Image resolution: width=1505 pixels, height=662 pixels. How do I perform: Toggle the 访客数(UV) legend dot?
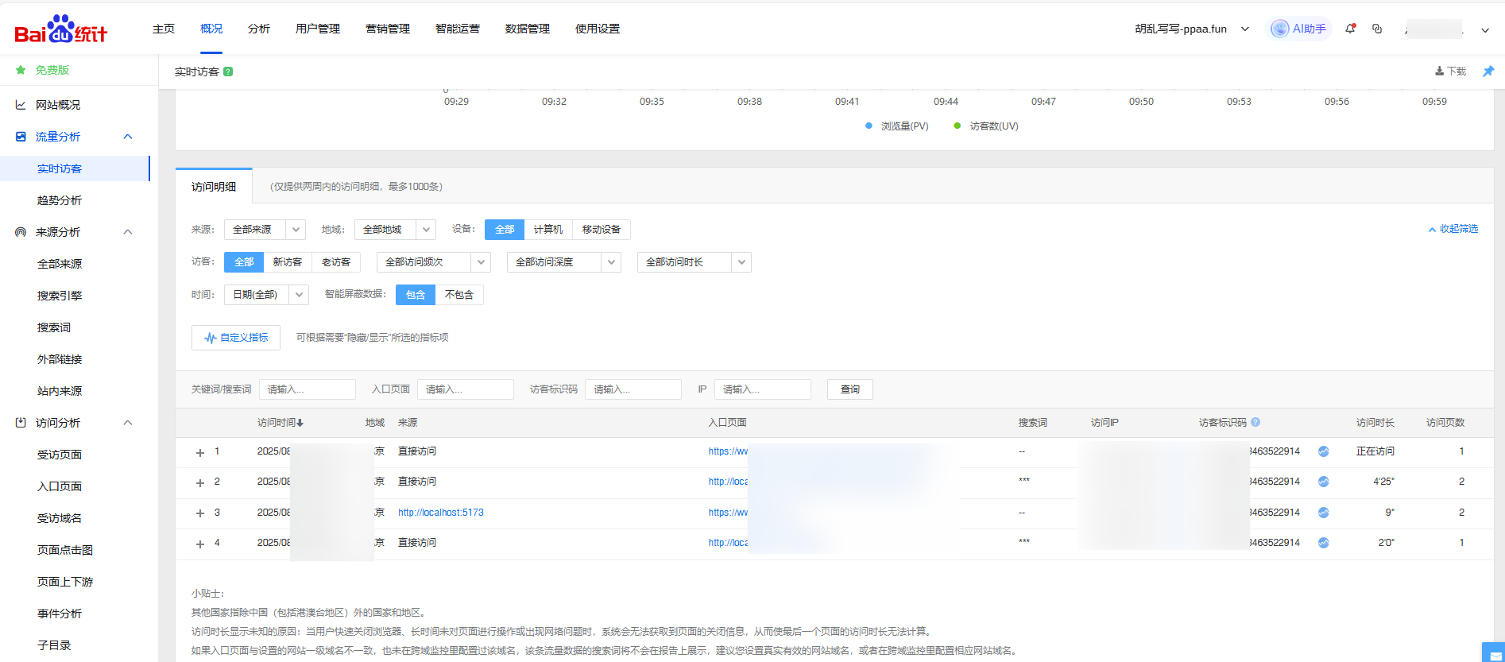tap(957, 126)
